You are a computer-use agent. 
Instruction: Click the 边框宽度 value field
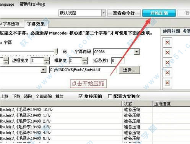(x=37, y=61)
